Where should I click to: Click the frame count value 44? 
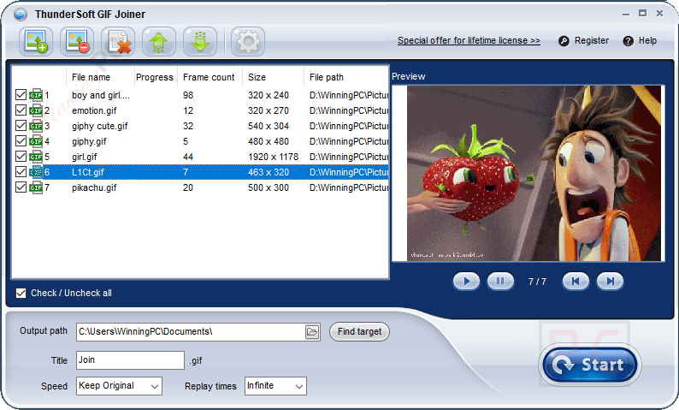coord(188,157)
